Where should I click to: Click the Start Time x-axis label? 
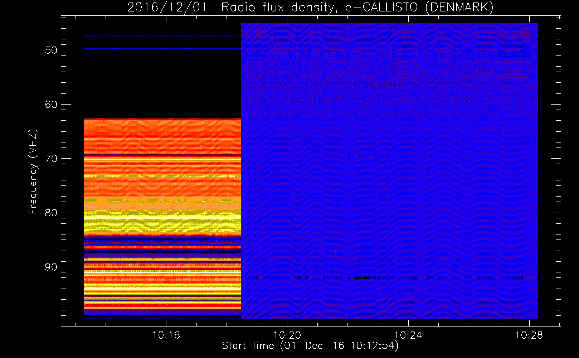[x=310, y=346]
